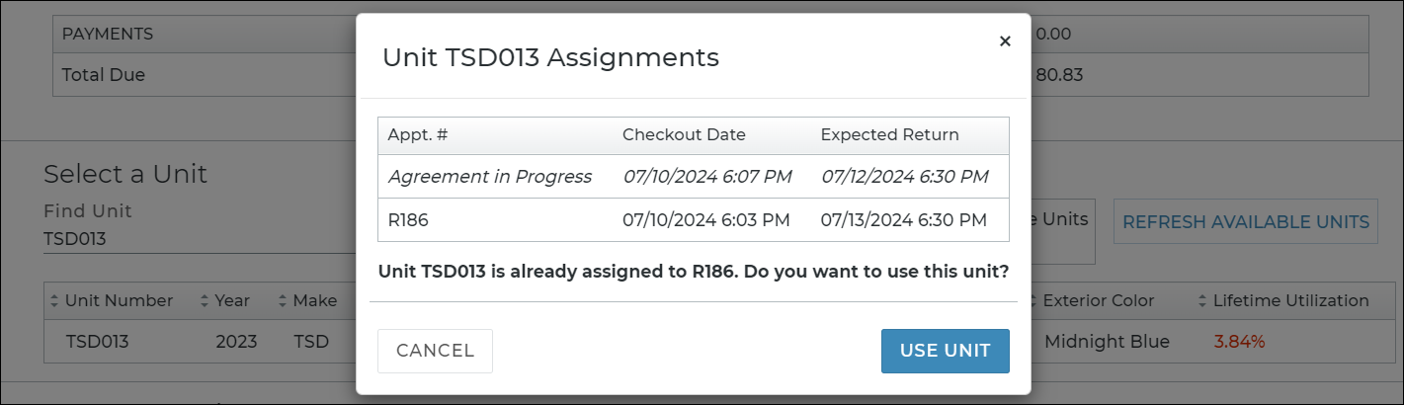Click the Checkout Date column header

[684, 135]
